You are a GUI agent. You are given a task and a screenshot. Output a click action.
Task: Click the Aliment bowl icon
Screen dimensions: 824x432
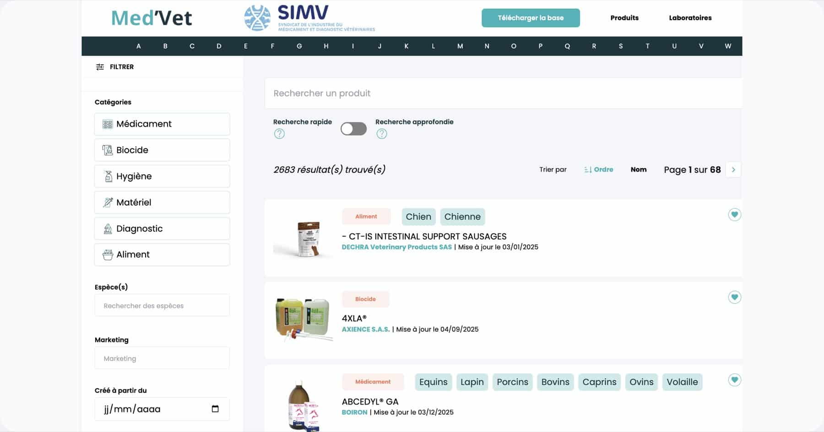(108, 254)
